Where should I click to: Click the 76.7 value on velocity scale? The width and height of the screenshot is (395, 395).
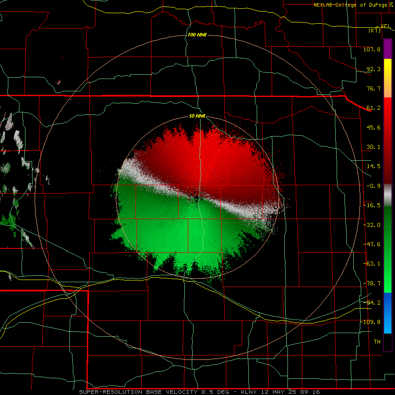(373, 88)
